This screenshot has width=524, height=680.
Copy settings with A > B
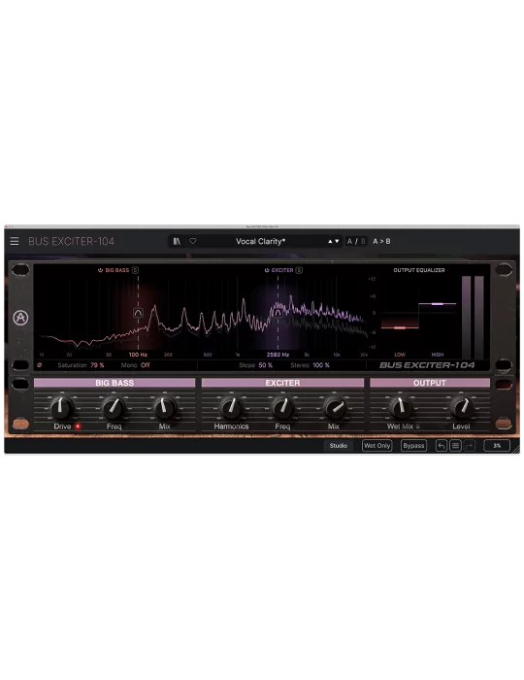(x=381, y=241)
